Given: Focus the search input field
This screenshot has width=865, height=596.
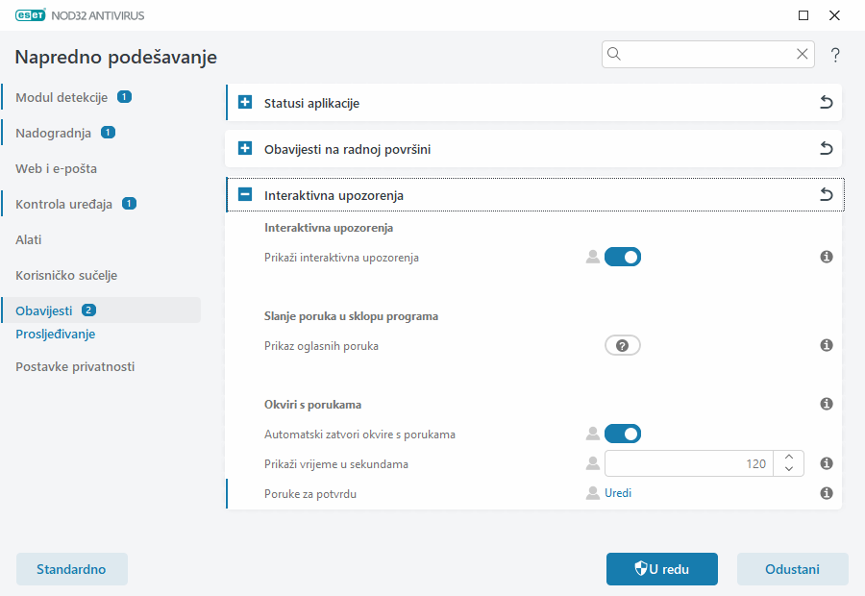Looking at the screenshot, I should 709,55.
